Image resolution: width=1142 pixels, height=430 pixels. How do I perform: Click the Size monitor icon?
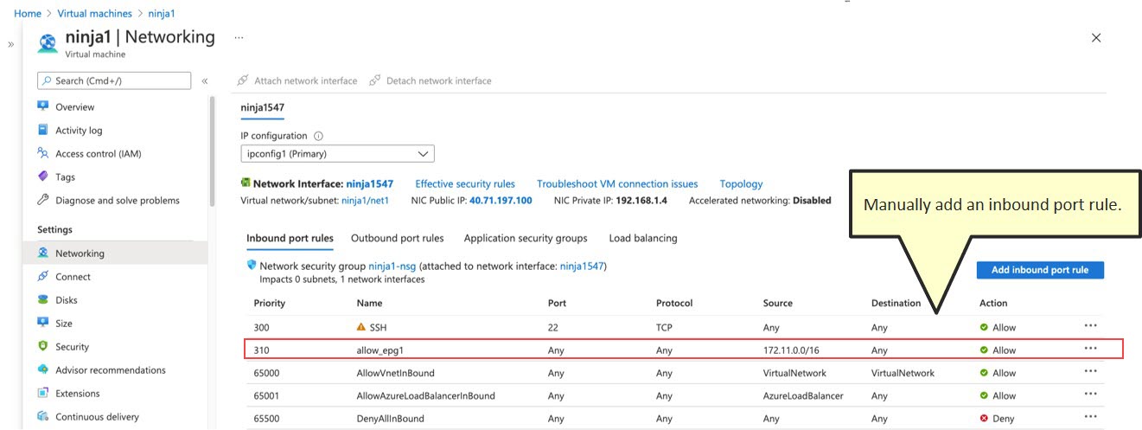[x=43, y=324]
